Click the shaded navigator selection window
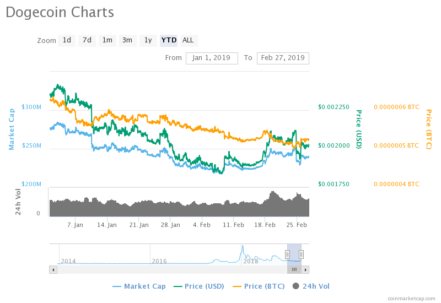 coord(294,255)
